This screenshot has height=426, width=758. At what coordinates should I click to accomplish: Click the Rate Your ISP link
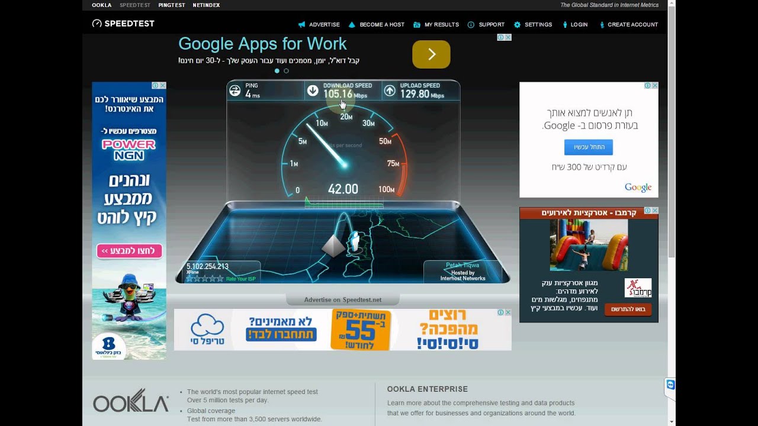coord(240,278)
